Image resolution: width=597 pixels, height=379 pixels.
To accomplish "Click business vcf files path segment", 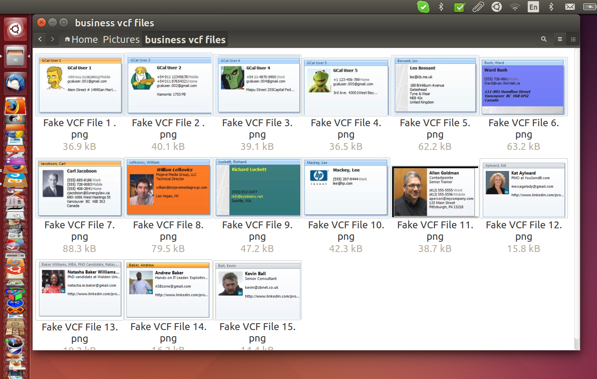I will coord(185,39).
